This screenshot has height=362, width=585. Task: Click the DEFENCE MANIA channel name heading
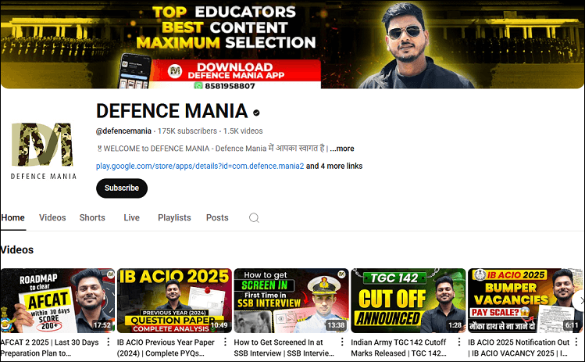(x=172, y=111)
